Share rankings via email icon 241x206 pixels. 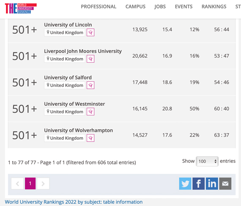(225, 184)
